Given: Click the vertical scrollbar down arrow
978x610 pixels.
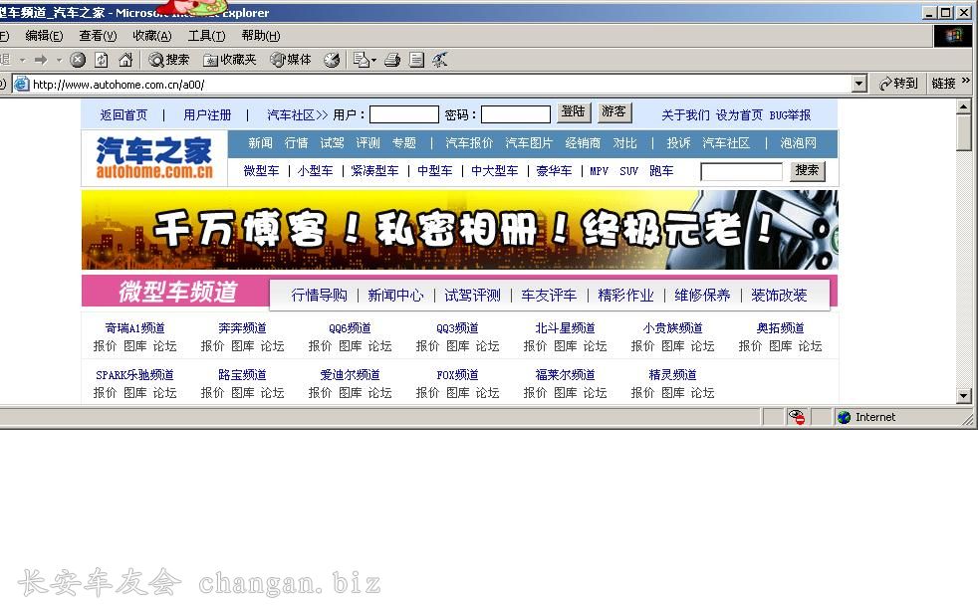Looking at the screenshot, I should pos(964,396).
